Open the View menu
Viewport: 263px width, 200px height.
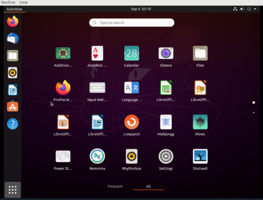(x=23, y=2)
